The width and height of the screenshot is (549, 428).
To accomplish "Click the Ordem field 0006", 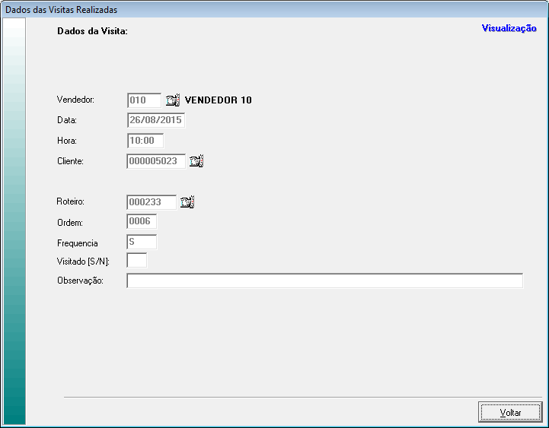I will (142, 222).
